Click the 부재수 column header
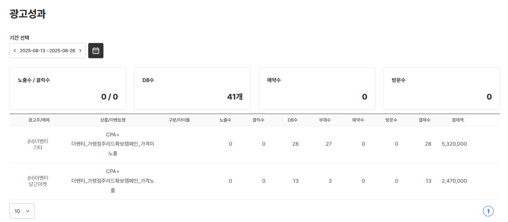 coord(324,119)
